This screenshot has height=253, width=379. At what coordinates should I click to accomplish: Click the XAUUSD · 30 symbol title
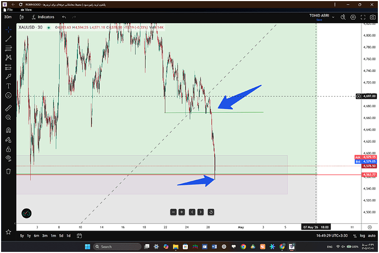point(30,27)
